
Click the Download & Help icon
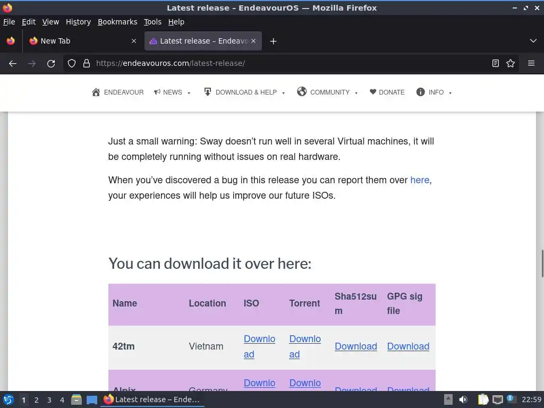coord(208,91)
